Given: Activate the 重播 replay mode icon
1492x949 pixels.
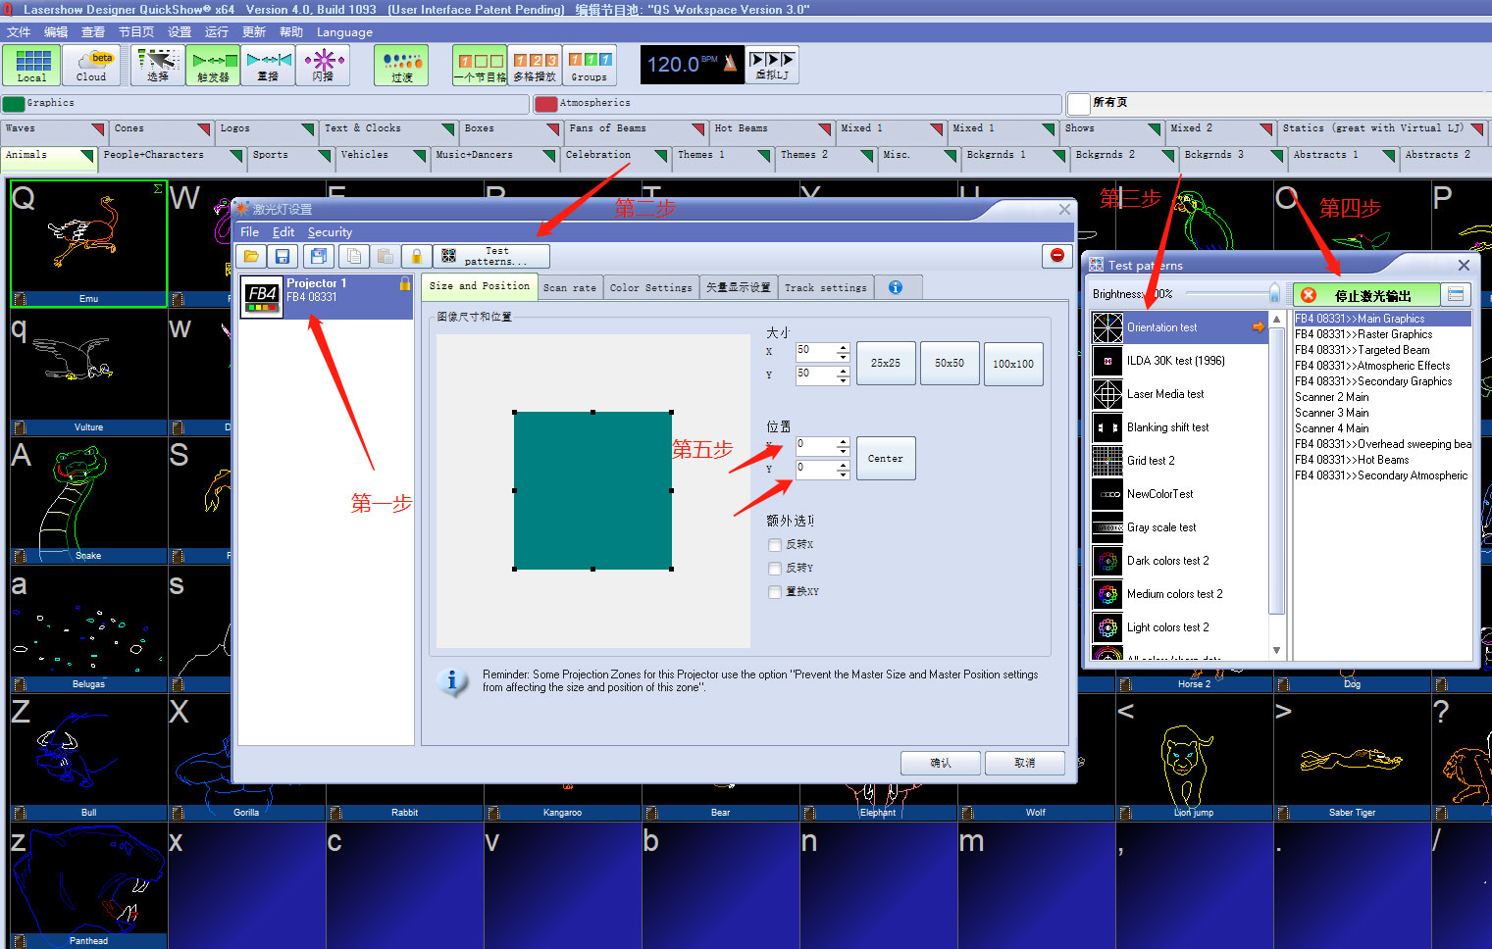Looking at the screenshot, I should click(x=268, y=65).
